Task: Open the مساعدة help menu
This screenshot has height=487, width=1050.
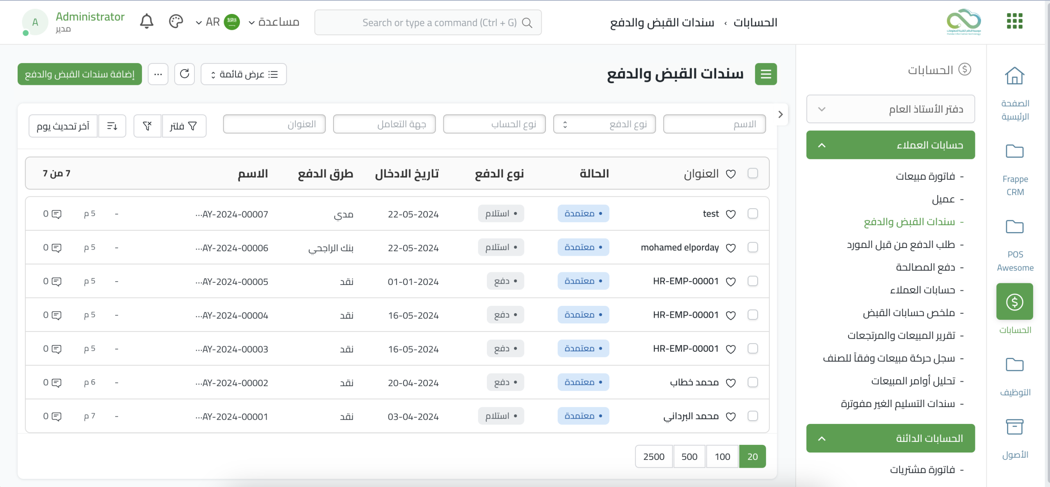Action: (274, 22)
